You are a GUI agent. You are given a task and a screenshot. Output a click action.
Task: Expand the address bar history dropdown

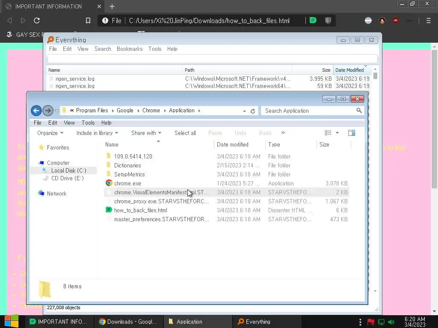pos(244,111)
